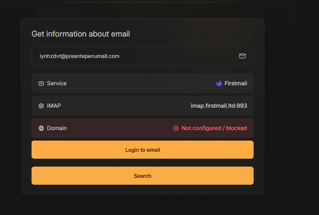Screen dimensions: 319x215
Task: Click the Service row mail icon
Action: click(x=41, y=83)
